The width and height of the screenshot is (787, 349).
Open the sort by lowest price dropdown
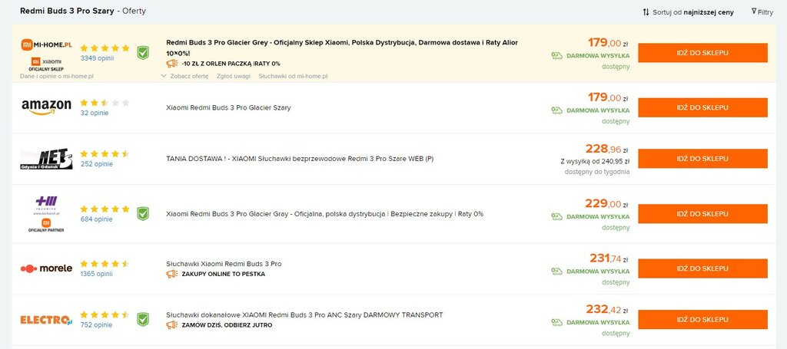point(688,12)
